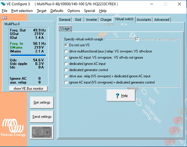Switch to the Grid tab
Image resolution: width=187 pixels, height=147 pixels.
click(x=78, y=19)
